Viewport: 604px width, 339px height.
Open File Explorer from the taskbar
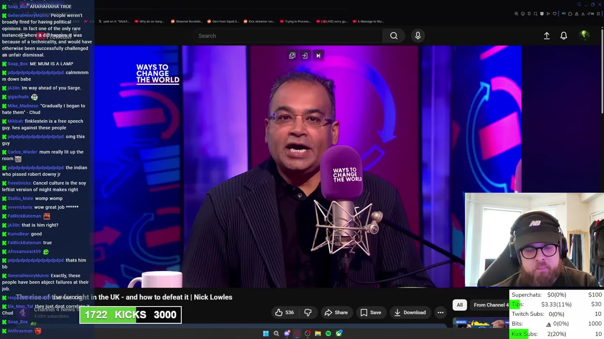(x=318, y=333)
